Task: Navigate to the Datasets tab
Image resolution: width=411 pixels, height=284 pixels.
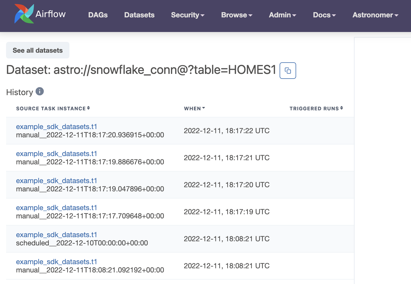Action: click(139, 15)
